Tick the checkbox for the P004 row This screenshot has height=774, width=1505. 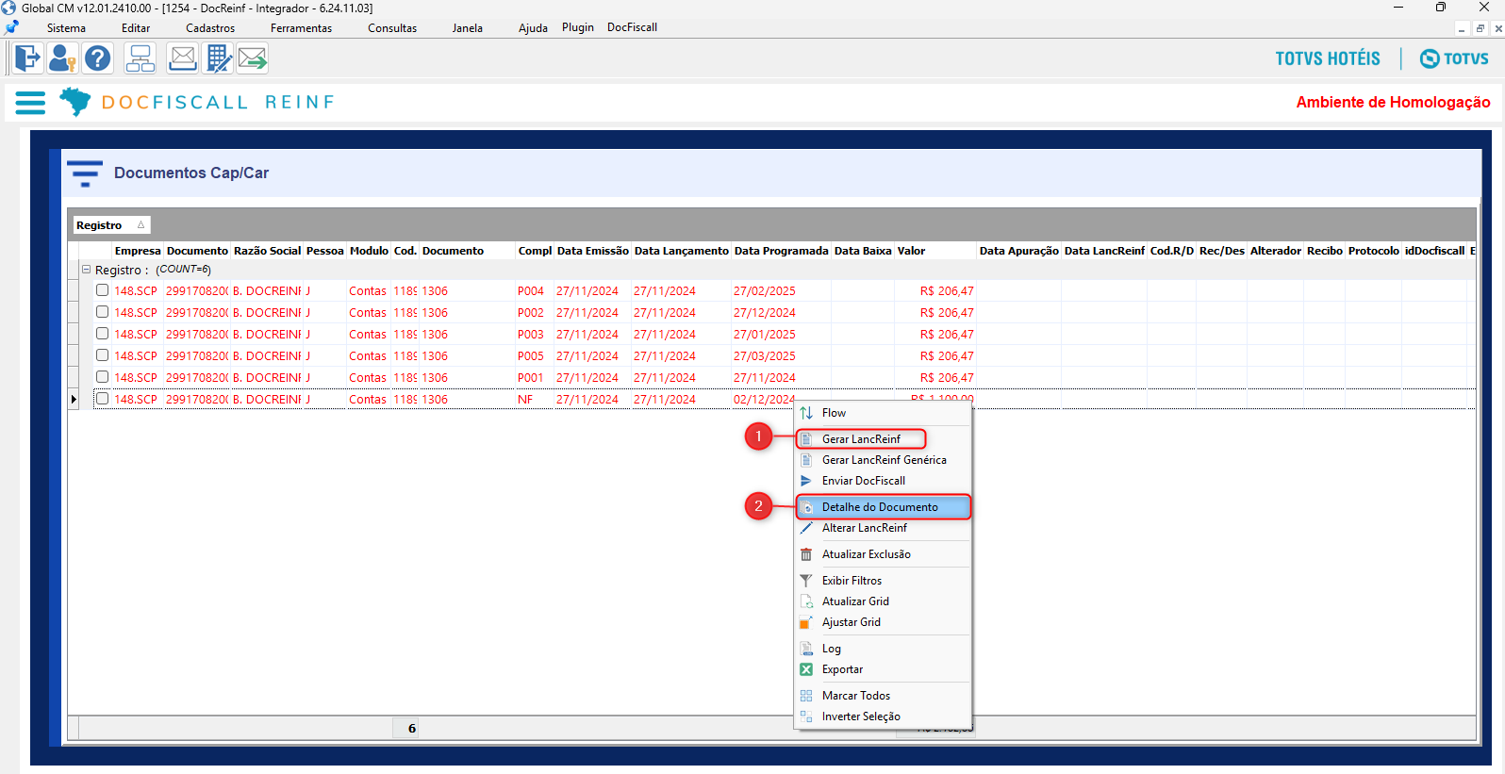(103, 290)
